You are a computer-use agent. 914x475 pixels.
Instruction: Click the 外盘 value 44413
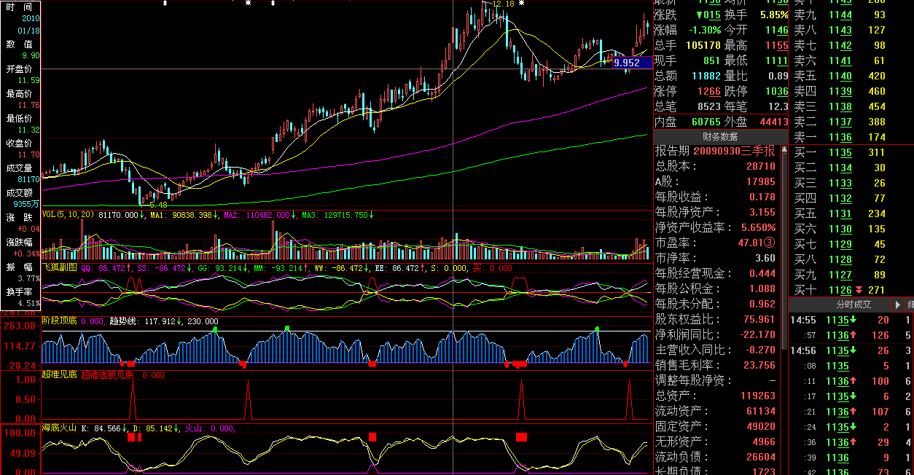click(773, 122)
